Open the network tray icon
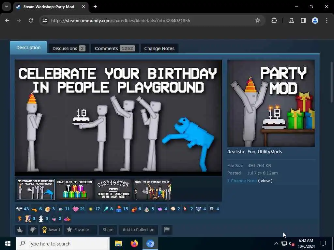Screen dimensions: 334x250 pos(284,243)
